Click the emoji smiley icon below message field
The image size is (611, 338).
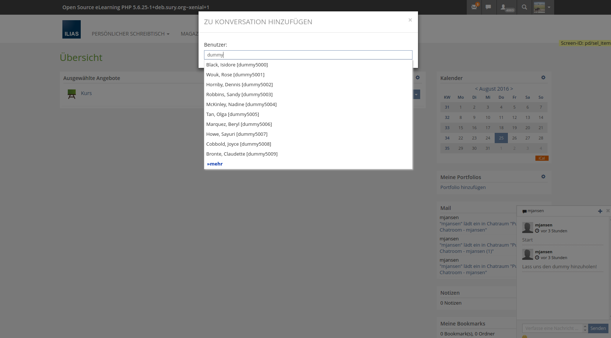click(525, 337)
